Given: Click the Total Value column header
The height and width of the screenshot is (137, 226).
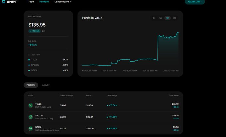Looking at the screenshot, I should [174, 95].
